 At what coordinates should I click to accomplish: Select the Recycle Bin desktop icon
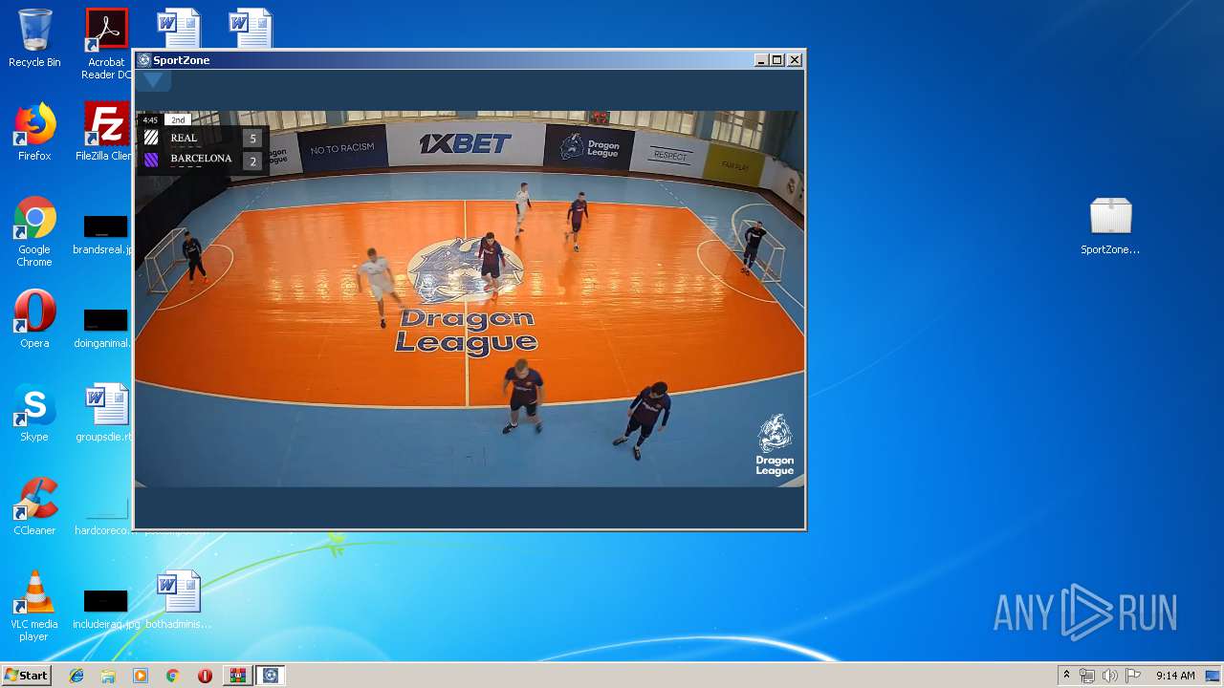click(34, 38)
